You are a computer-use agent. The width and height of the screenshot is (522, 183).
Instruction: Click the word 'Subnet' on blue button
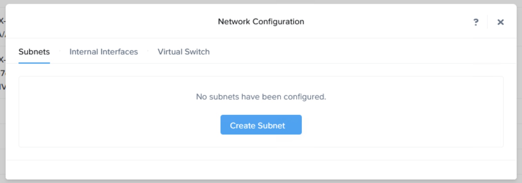271,125
